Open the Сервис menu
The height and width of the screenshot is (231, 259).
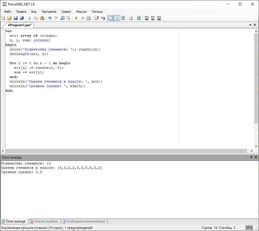[66, 12]
